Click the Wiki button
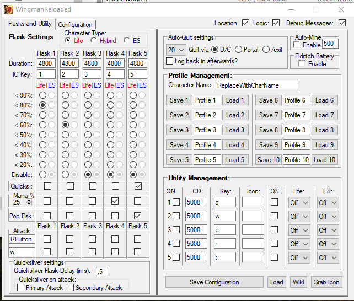Image resolution: width=354 pixels, height=301 pixels. (298, 282)
